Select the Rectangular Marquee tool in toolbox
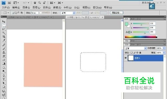The image size is (167, 99). point(4,25)
